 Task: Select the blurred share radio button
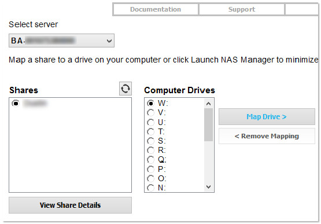coord(16,103)
